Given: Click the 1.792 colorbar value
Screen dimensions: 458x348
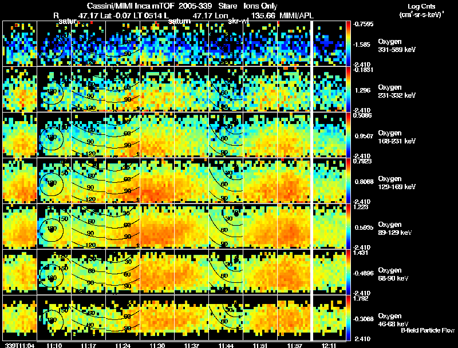Looking at the screenshot, I should 361,298.
